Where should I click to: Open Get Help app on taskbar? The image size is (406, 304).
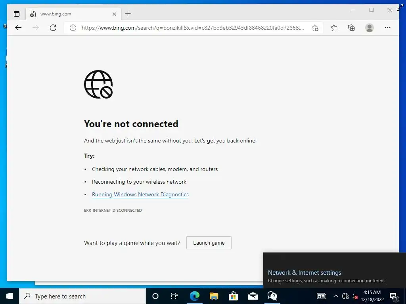click(272, 296)
